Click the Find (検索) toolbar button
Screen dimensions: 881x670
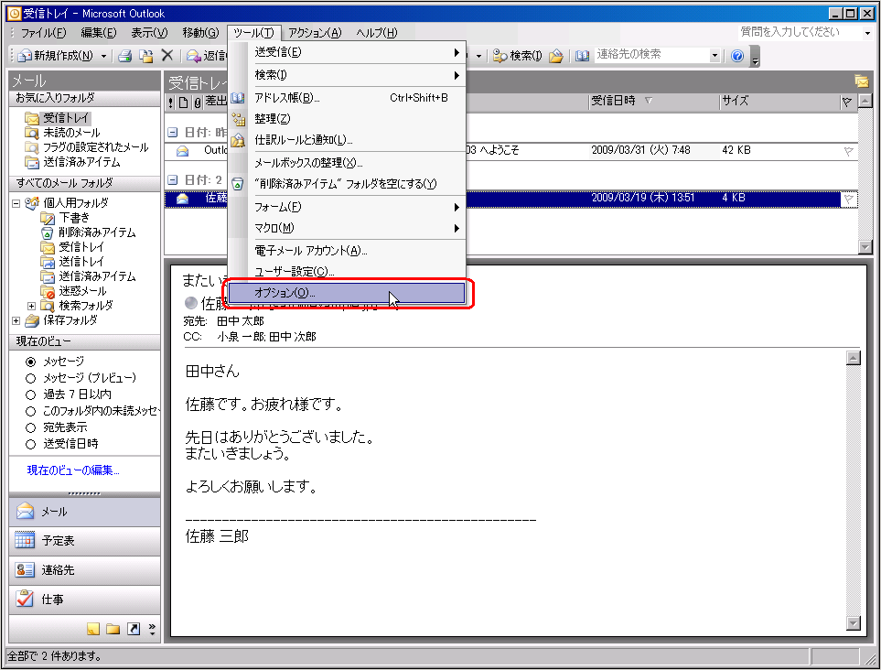[x=517, y=56]
